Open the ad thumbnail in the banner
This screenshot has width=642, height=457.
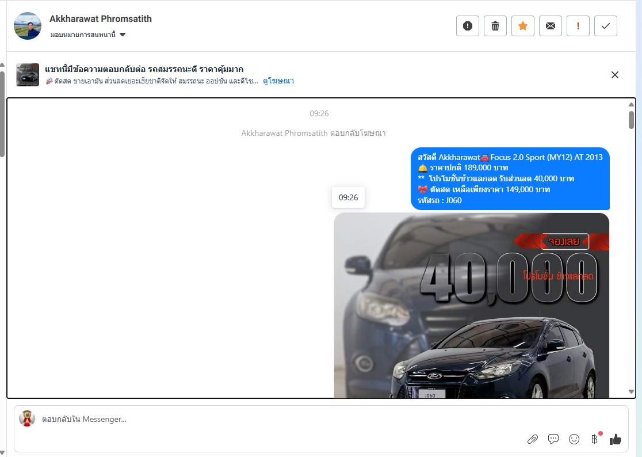(28, 74)
